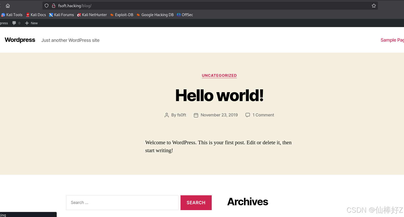Viewport: 404px width, 217px height.
Task: Click the author link fs0ft
Action: click(x=182, y=115)
